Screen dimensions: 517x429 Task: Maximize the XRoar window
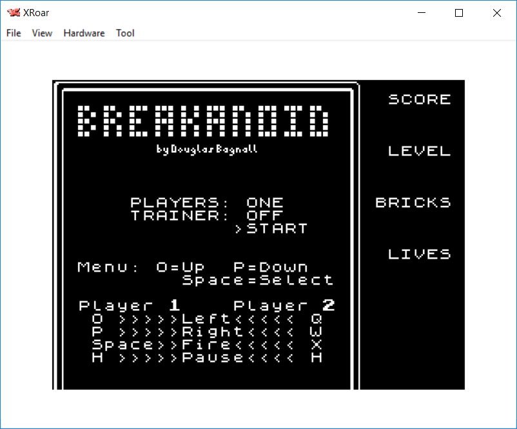pyautogui.click(x=458, y=12)
